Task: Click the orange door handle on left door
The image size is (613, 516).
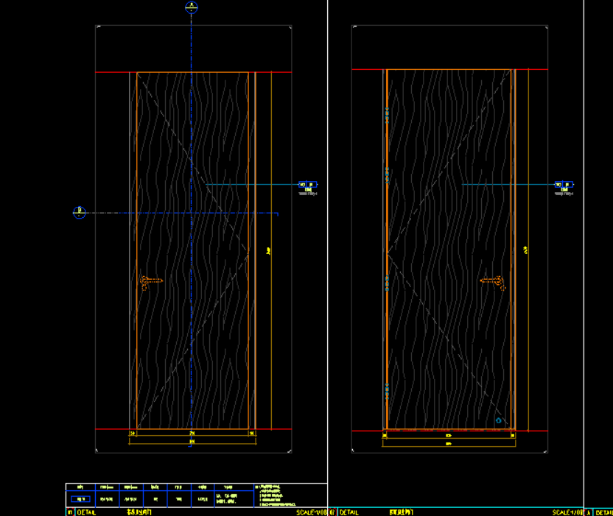Action: 150,281
